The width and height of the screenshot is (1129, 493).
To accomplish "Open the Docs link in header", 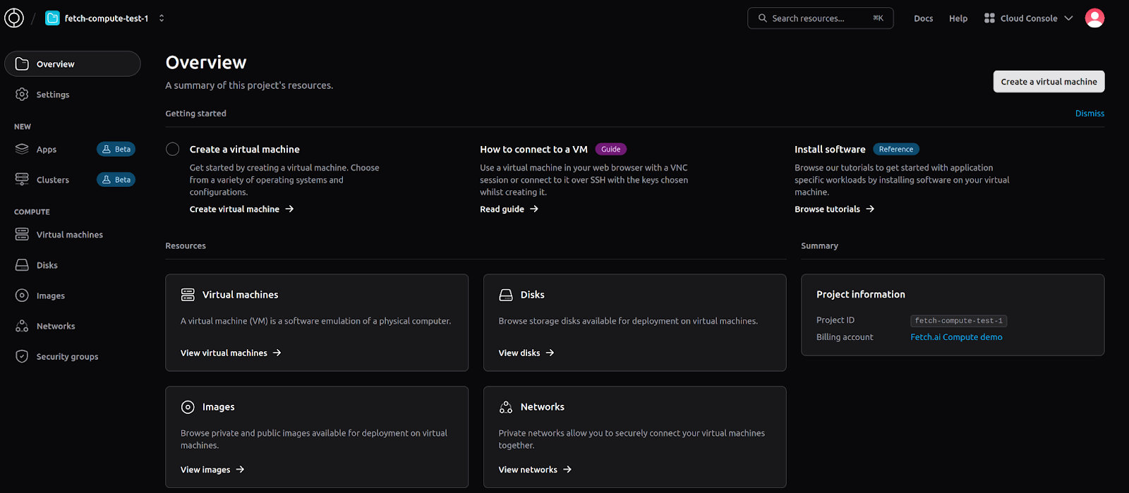I will point(923,18).
